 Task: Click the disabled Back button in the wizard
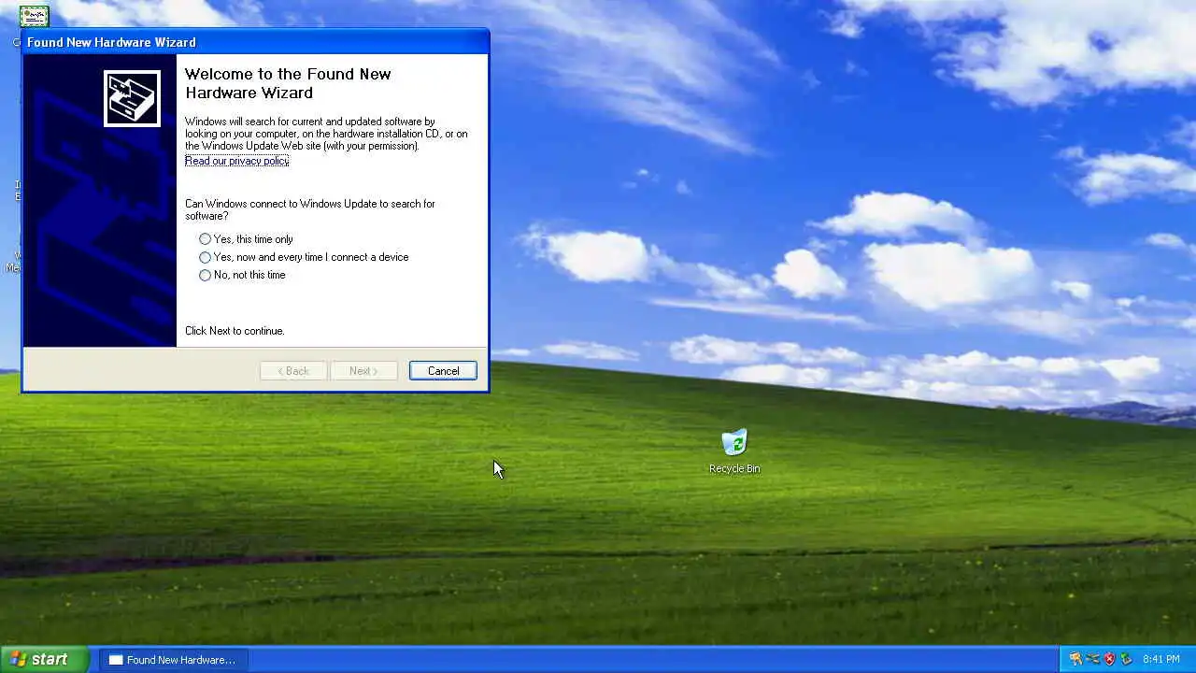[x=293, y=371]
